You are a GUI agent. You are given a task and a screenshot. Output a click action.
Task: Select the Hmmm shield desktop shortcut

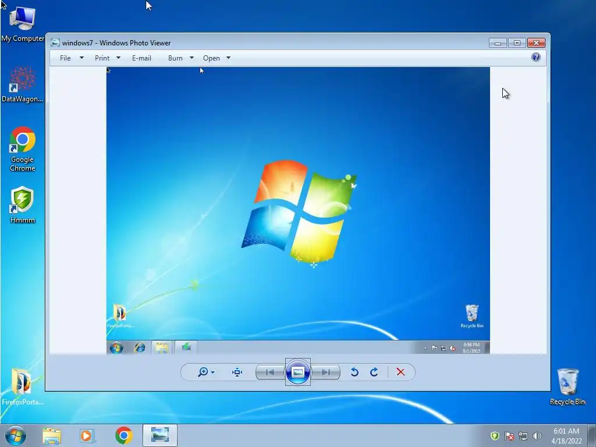(x=23, y=204)
